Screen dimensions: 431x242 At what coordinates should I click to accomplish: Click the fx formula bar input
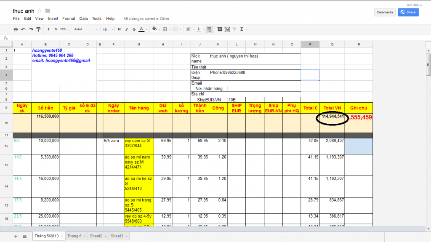pyautogui.click(x=210, y=38)
